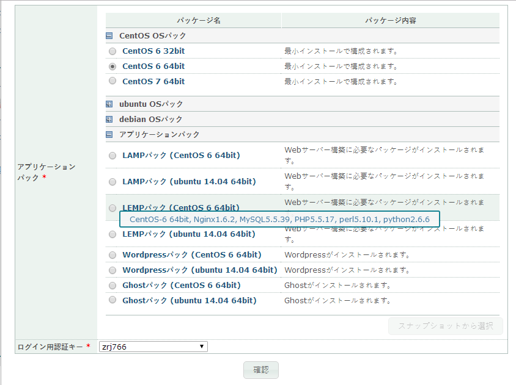Click Ghostがインストールされます text in ubuntu row

[337, 300]
